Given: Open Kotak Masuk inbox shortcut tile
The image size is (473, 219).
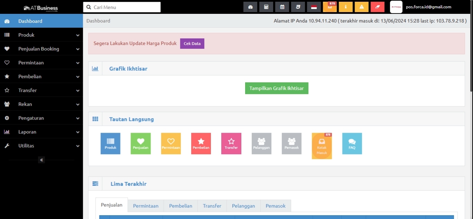Looking at the screenshot, I should click(x=322, y=146).
